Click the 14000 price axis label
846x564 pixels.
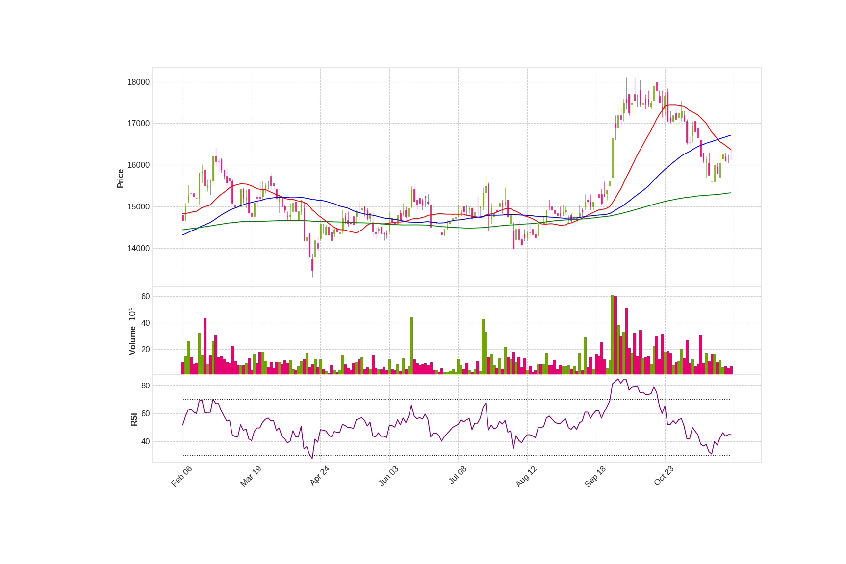(x=138, y=248)
